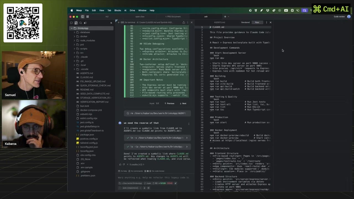Toggle the left panel layout icon
This screenshot has height=199, width=354.
[83, 17]
